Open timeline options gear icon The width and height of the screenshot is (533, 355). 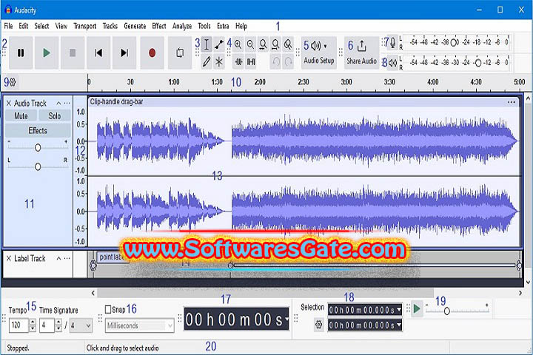point(13,82)
